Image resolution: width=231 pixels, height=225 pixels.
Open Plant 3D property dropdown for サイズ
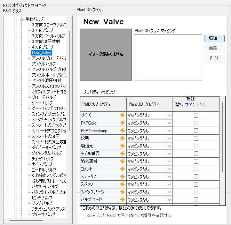pos(169,115)
